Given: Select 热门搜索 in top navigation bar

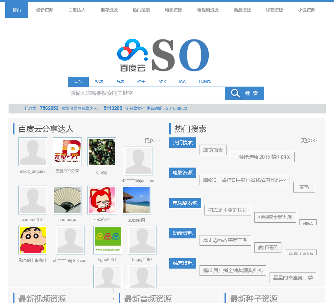Looking at the screenshot, I should 141,10.
